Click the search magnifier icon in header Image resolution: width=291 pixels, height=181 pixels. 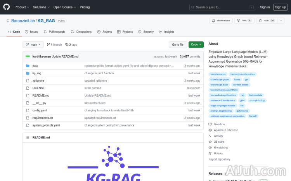tap(192, 7)
